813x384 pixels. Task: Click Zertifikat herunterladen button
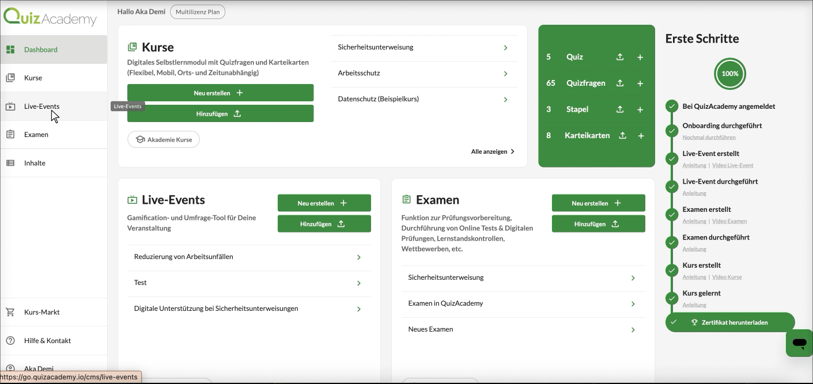pyautogui.click(x=730, y=322)
